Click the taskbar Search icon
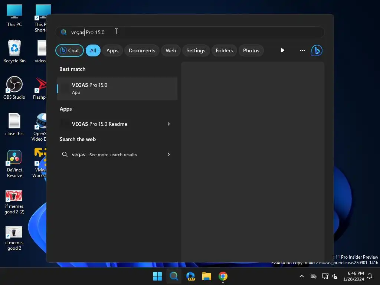380x285 pixels. (174, 276)
